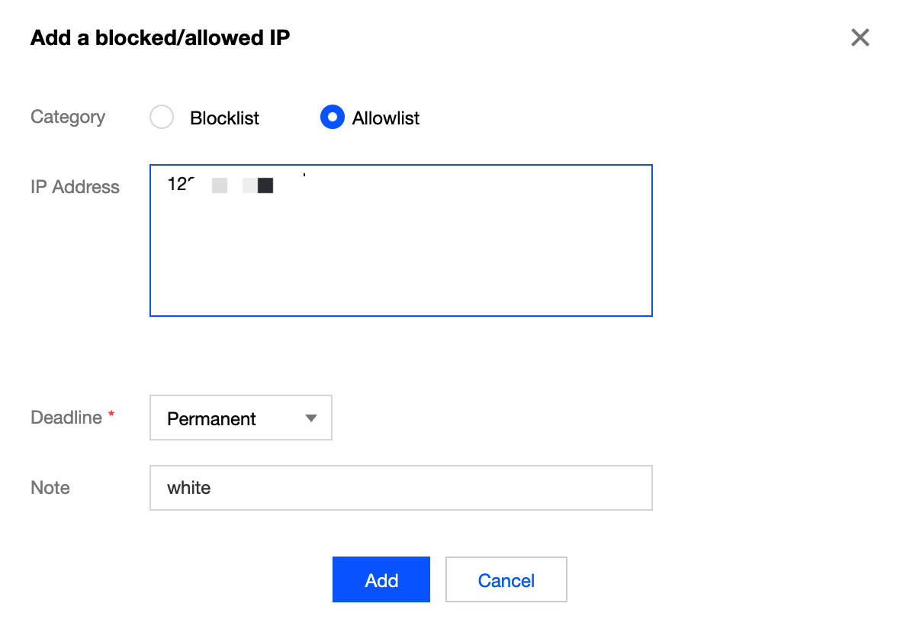
Task: Click the Deadline dropdown arrow
Action: (x=310, y=418)
